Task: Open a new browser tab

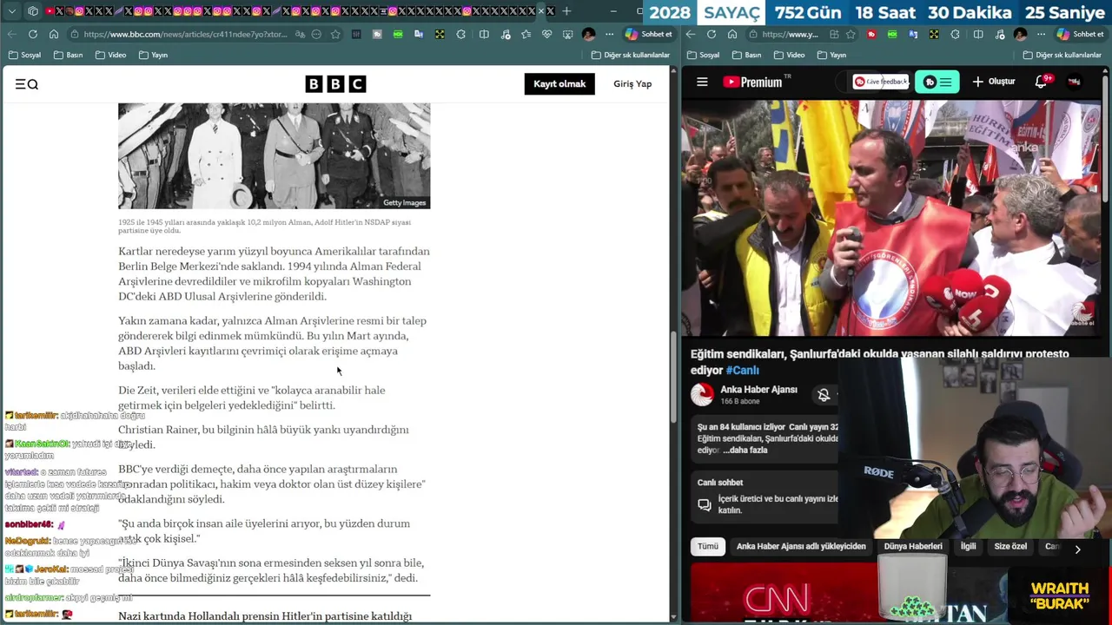Action: click(566, 11)
